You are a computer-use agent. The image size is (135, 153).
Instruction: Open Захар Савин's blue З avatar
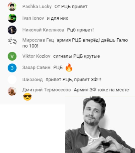12,68
